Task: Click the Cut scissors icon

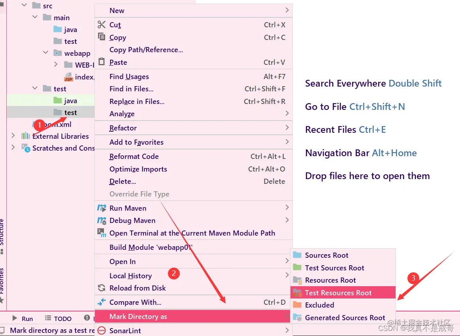Action: pyautogui.click(x=102, y=25)
